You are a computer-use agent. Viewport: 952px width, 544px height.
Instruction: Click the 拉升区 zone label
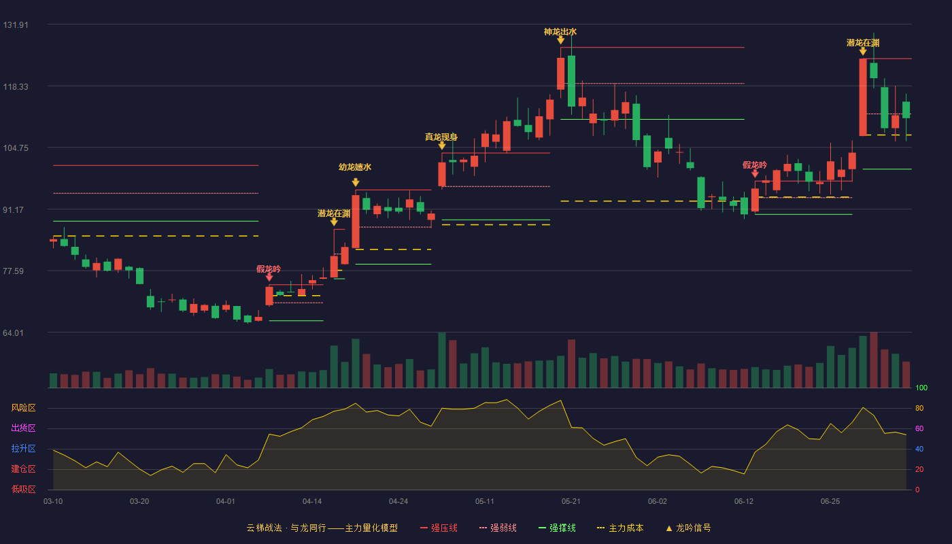(x=23, y=449)
